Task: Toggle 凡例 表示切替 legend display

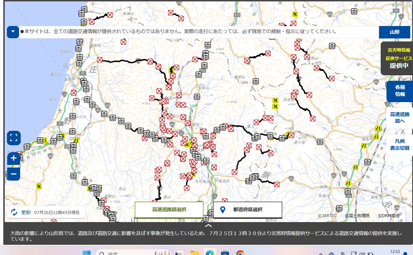Action: click(399, 145)
